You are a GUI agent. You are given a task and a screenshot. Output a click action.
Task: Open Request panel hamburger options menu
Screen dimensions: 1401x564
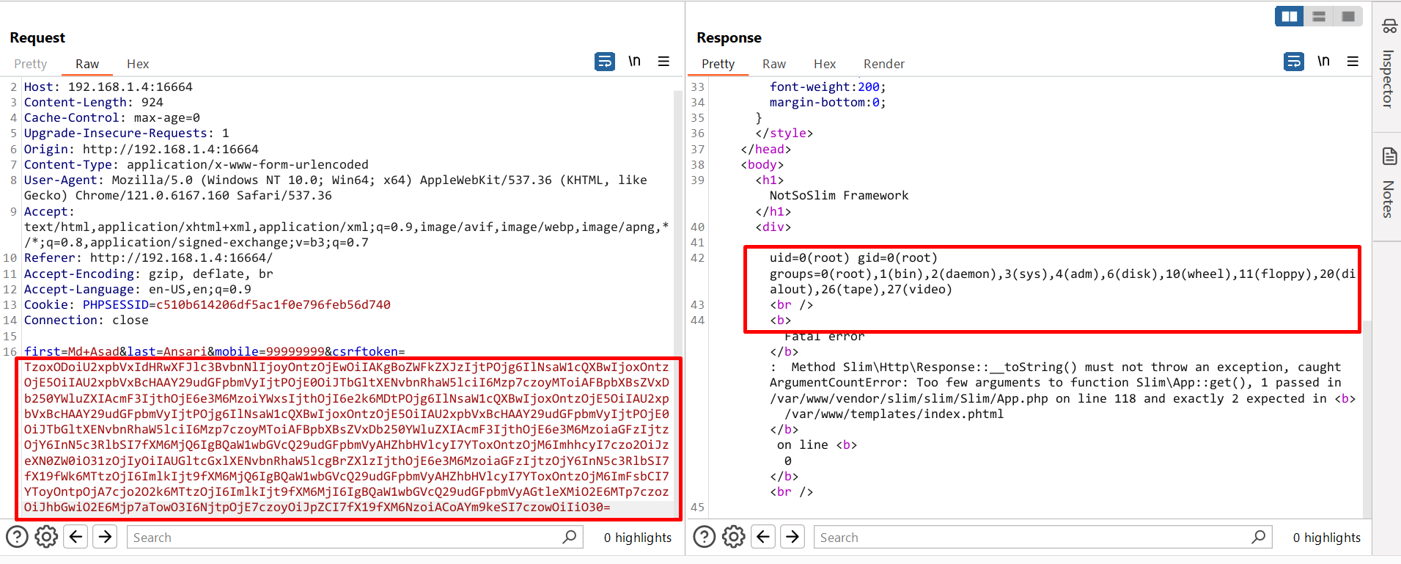[663, 62]
